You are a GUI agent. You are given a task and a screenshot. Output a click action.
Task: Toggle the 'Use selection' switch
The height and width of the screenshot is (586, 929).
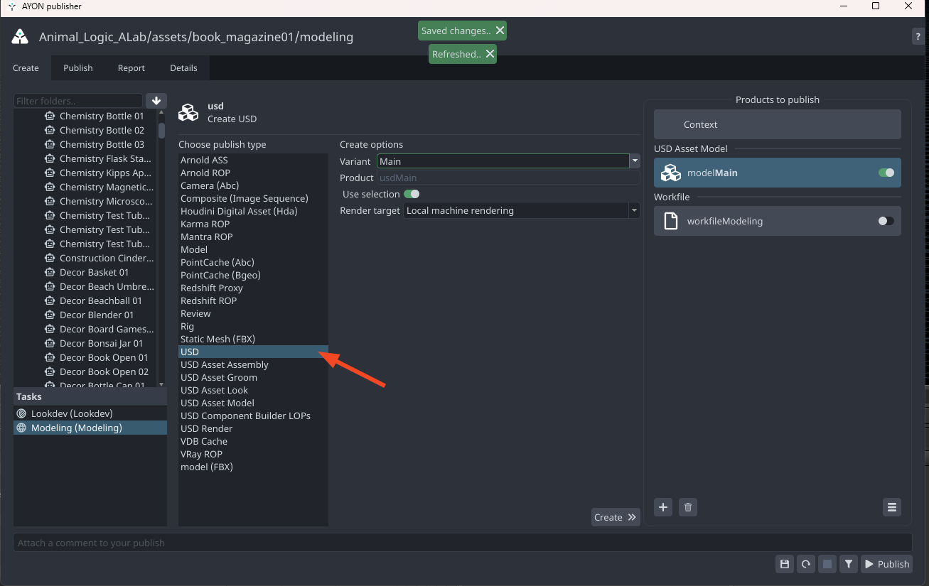(x=412, y=194)
